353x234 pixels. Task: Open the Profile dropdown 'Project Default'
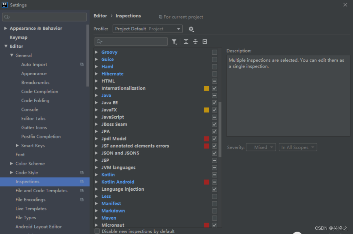(x=147, y=29)
